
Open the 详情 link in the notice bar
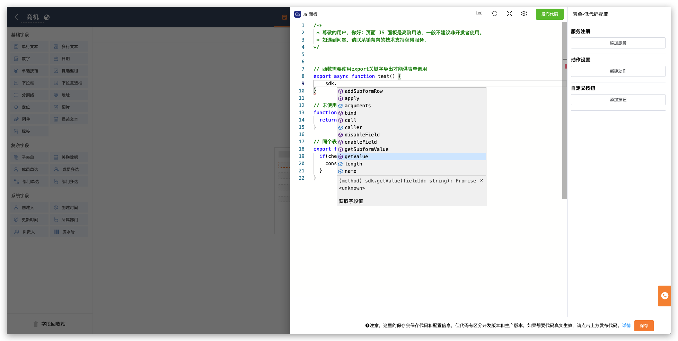click(x=626, y=325)
